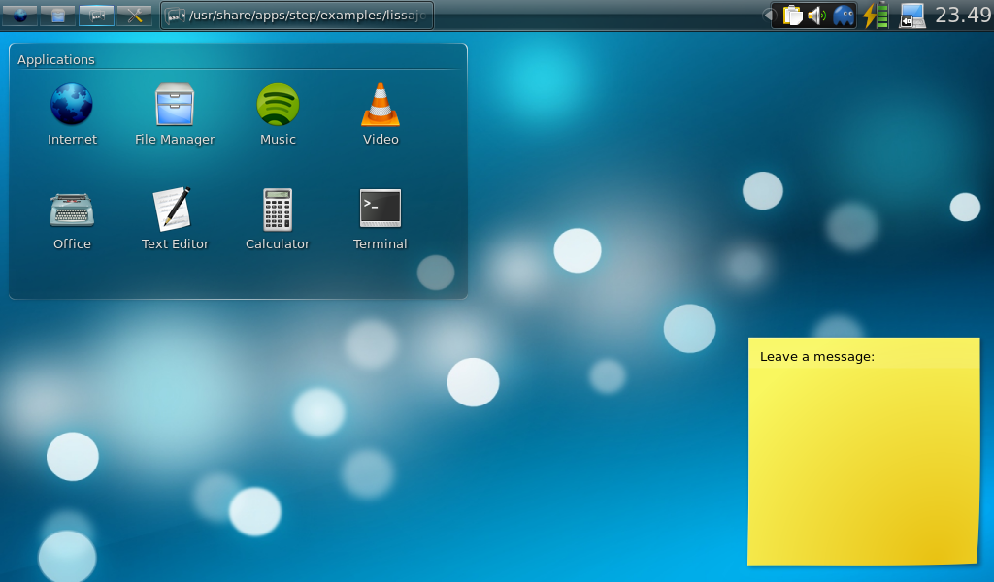The width and height of the screenshot is (994, 582).
Task: Click into the yellow sticky note
Action: point(863,456)
